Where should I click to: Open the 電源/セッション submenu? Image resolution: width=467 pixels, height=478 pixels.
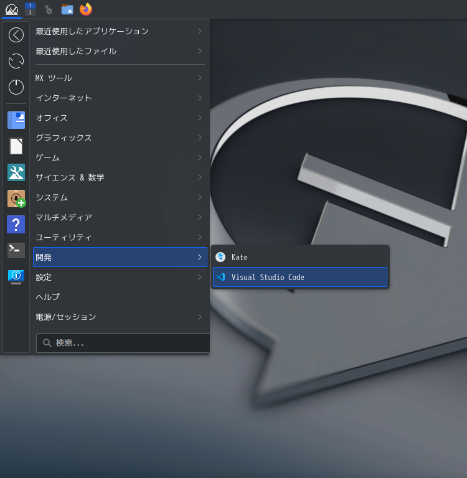tap(120, 317)
